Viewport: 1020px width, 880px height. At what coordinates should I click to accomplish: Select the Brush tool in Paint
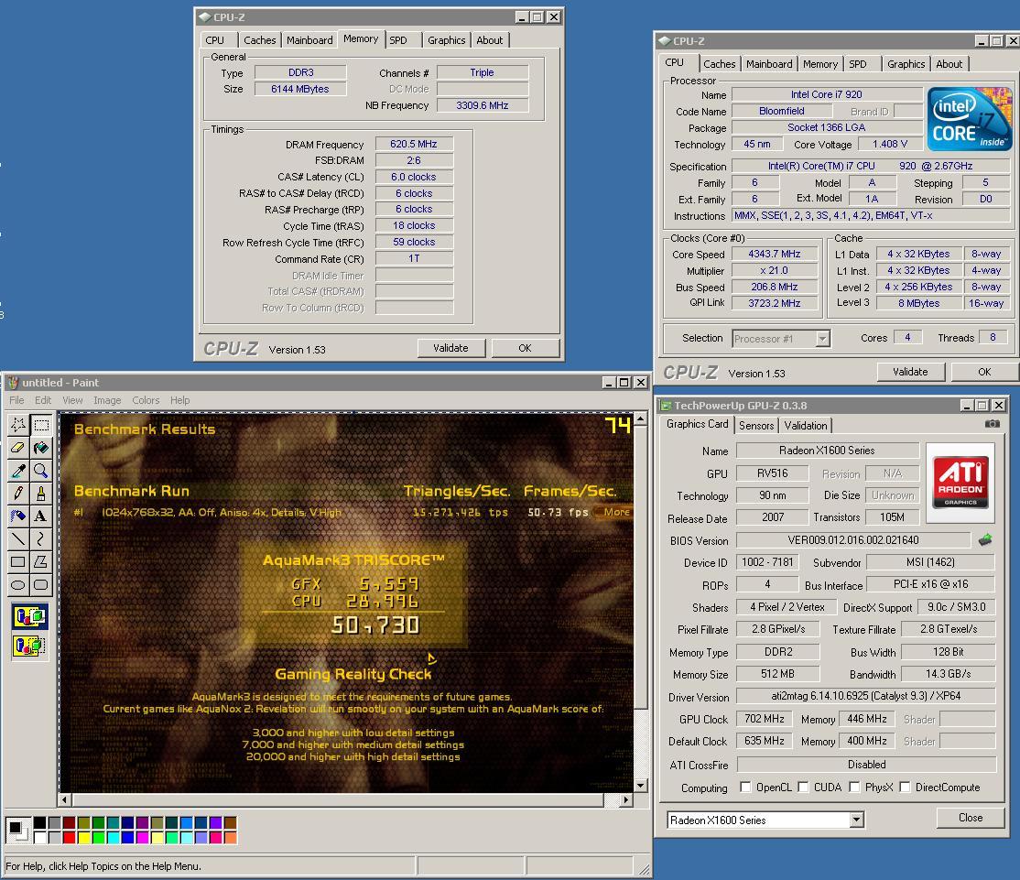pos(41,493)
